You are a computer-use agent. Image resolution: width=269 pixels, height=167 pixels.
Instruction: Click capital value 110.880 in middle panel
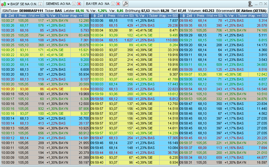[172, 40]
